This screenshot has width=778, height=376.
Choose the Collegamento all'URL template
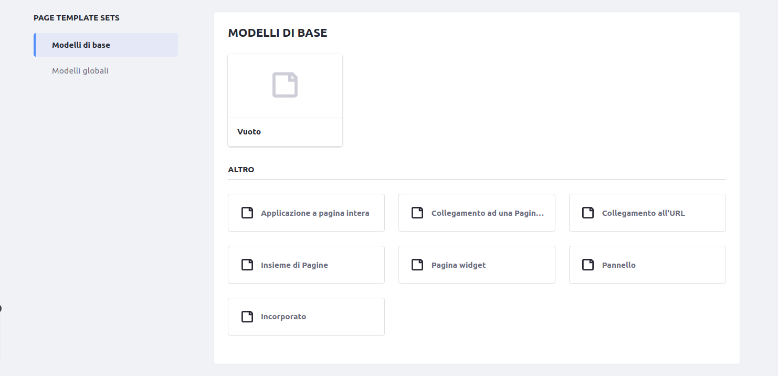(x=647, y=212)
